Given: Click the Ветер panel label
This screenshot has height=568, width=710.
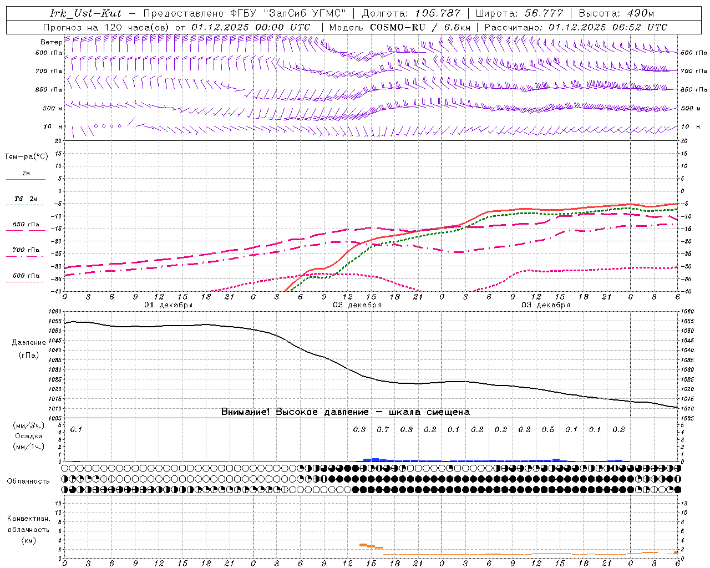Looking at the screenshot, I should (51, 42).
